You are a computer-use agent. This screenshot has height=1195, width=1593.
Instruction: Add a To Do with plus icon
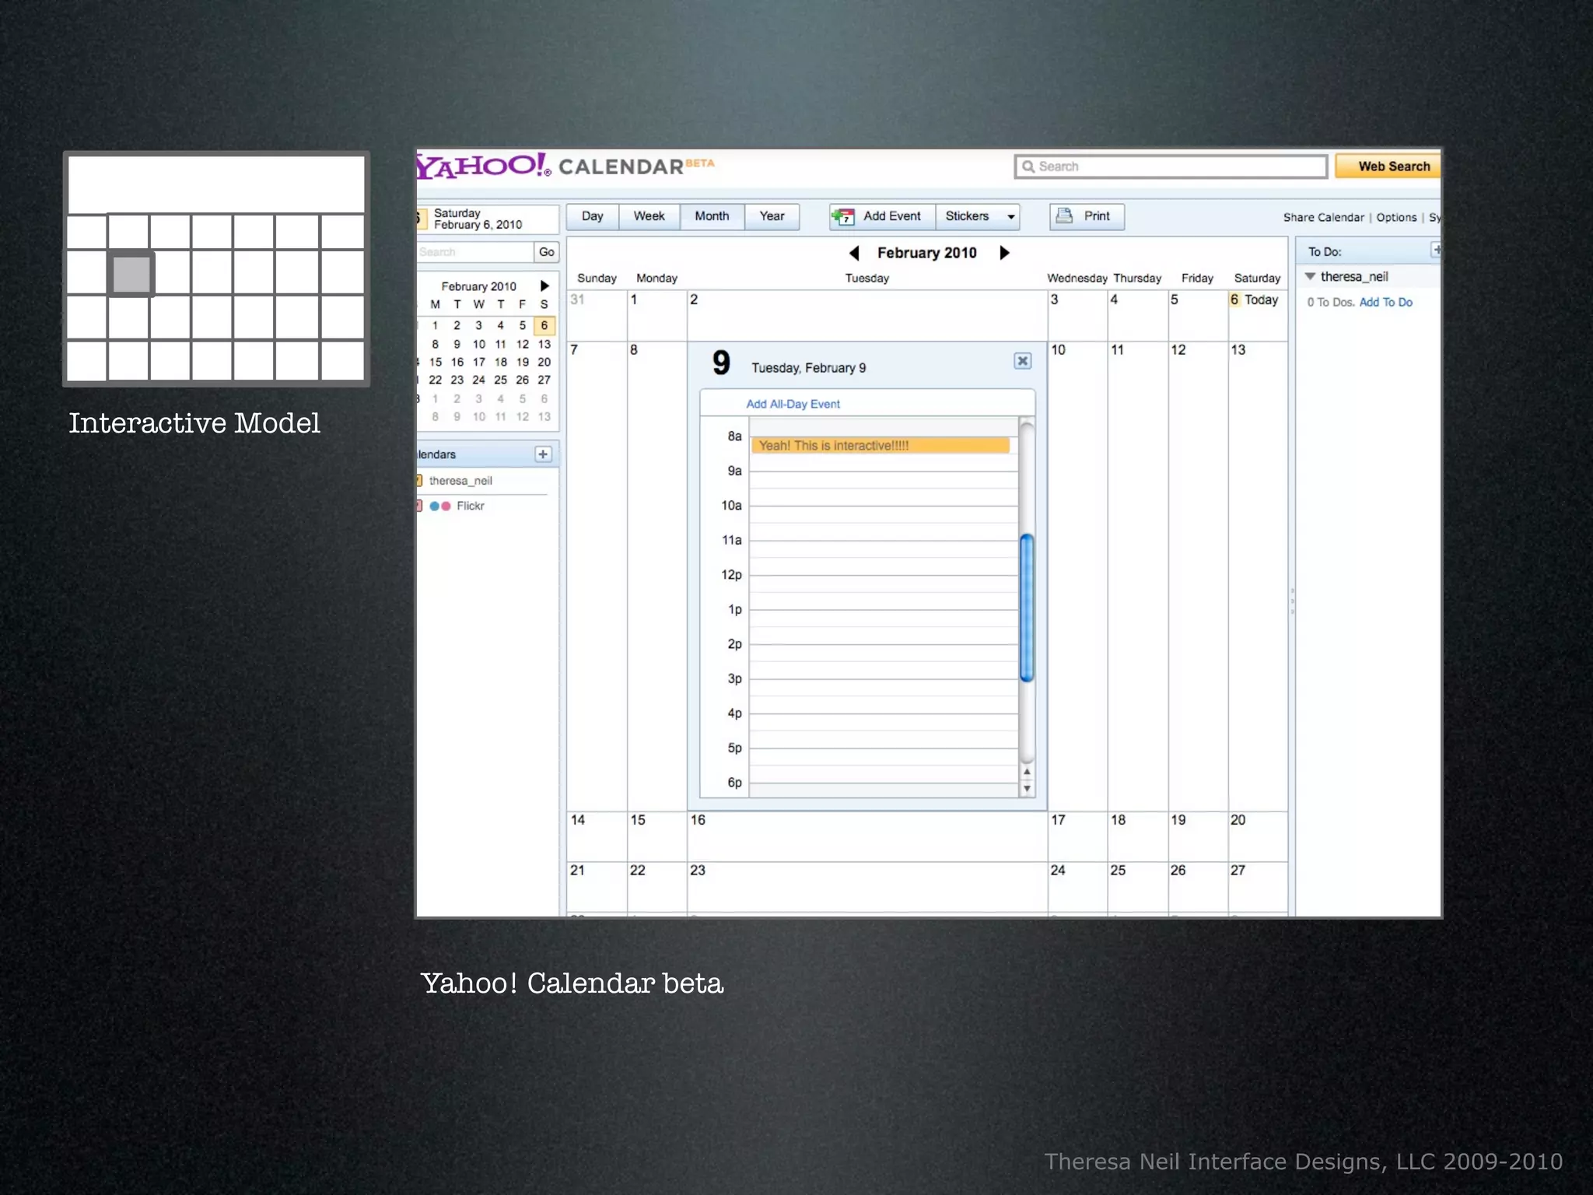click(x=1435, y=250)
